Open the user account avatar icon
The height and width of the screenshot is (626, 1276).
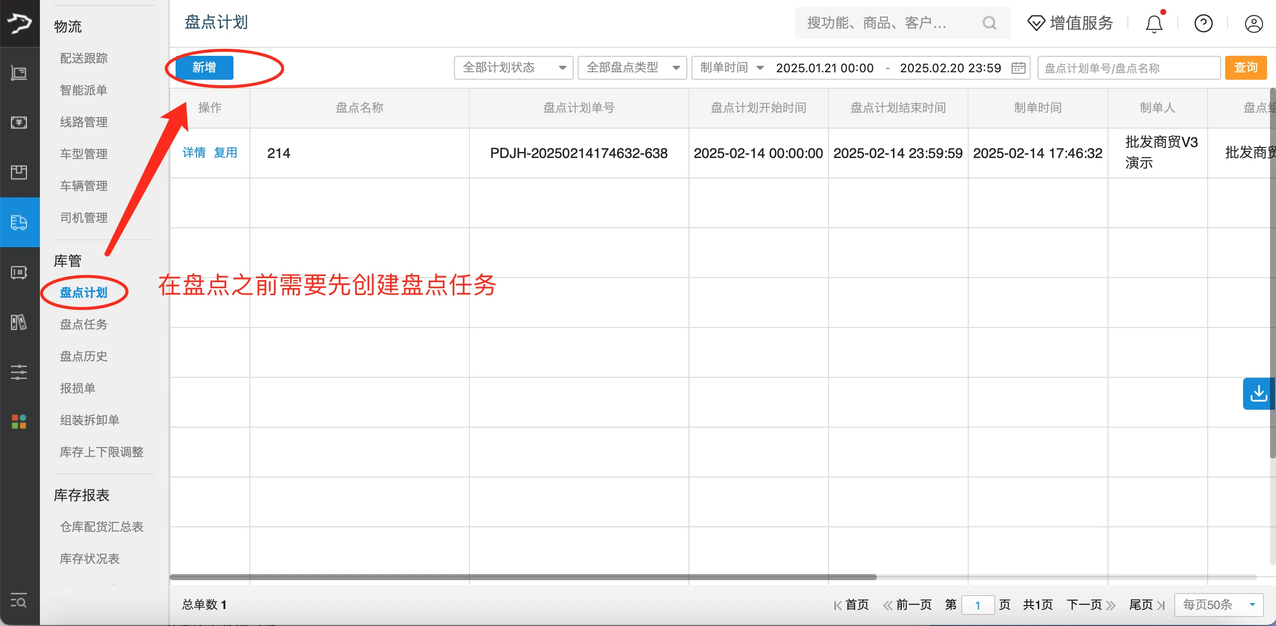pyautogui.click(x=1253, y=23)
